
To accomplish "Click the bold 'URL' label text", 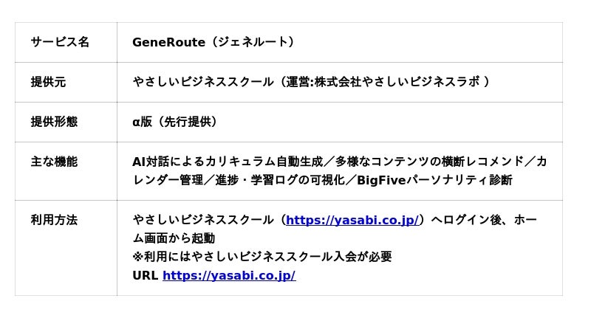I will click(x=145, y=275).
